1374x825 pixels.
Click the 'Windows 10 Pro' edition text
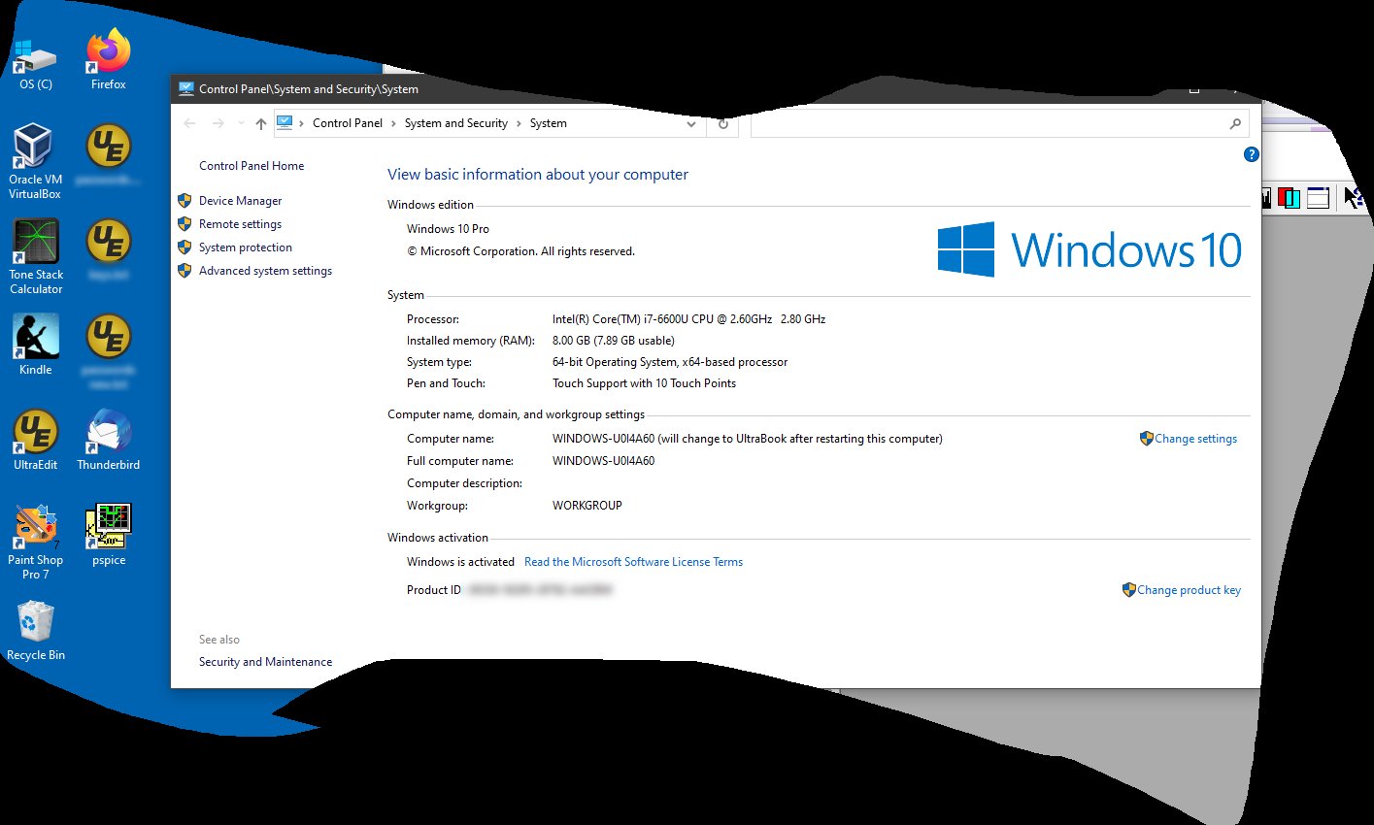coord(448,229)
